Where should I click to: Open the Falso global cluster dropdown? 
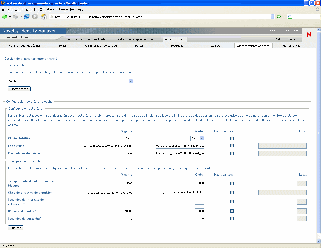coord(197,138)
